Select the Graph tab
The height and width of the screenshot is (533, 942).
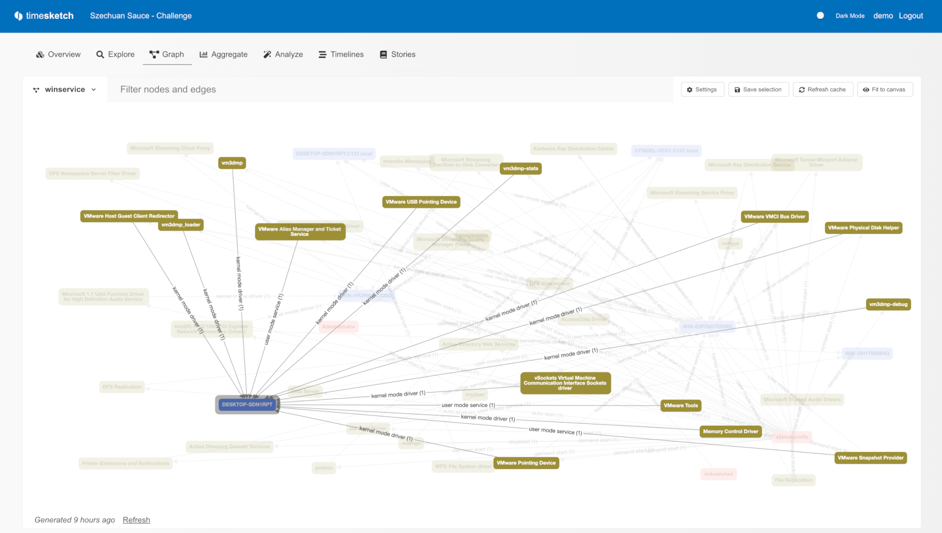[x=167, y=55]
